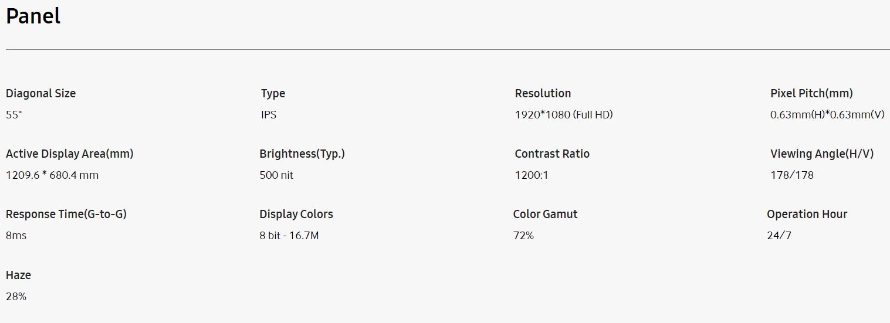This screenshot has width=890, height=323.
Task: Click the Resolution label
Action: click(543, 93)
